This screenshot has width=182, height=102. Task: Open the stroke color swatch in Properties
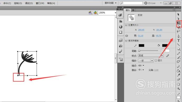click(x=141, y=45)
